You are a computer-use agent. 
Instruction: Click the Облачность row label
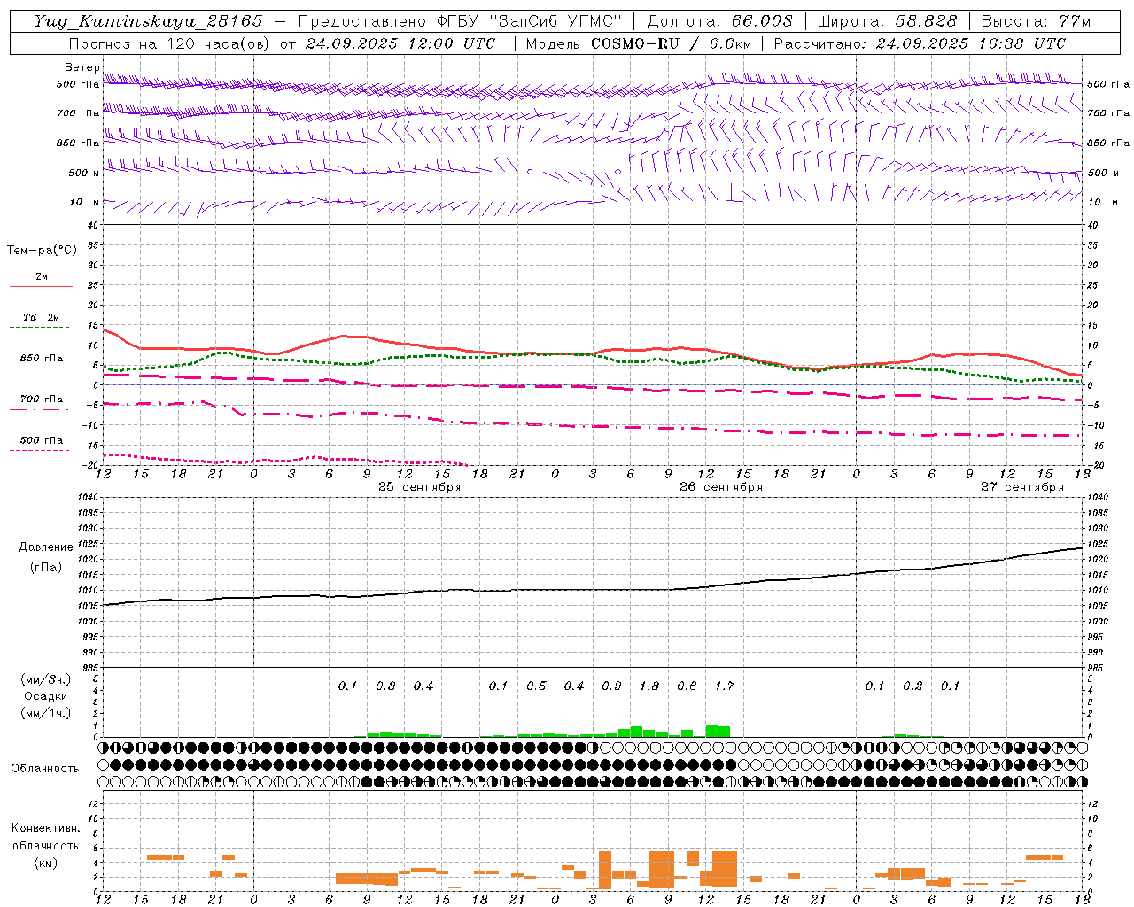point(45,769)
